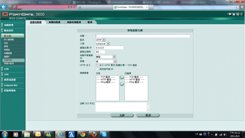Image resolution: width=245 pixels, height=138 pixels.
Task: Select the FortiGate browser tab
Action: coord(131,7)
